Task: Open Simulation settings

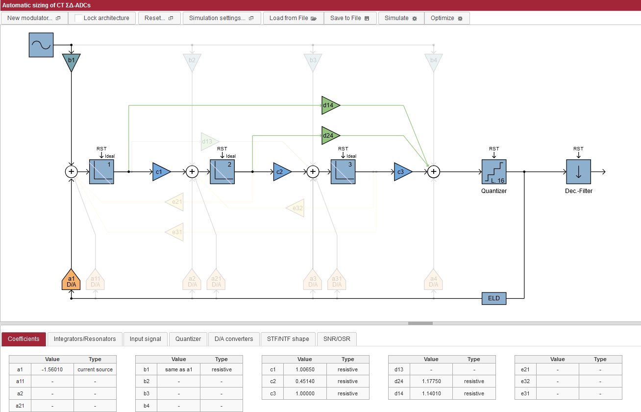Action: [x=222, y=18]
